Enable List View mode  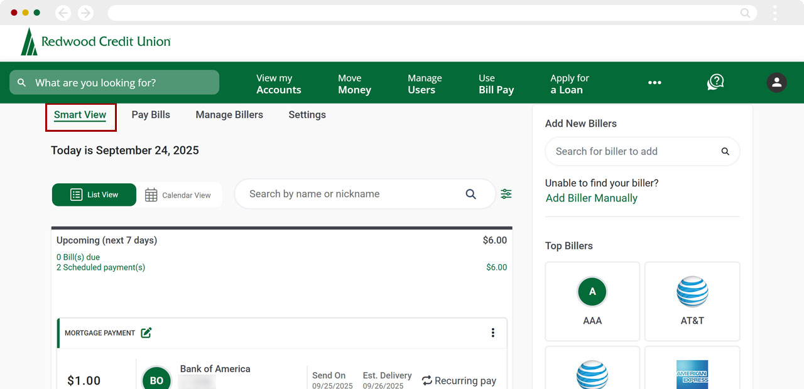coord(94,194)
